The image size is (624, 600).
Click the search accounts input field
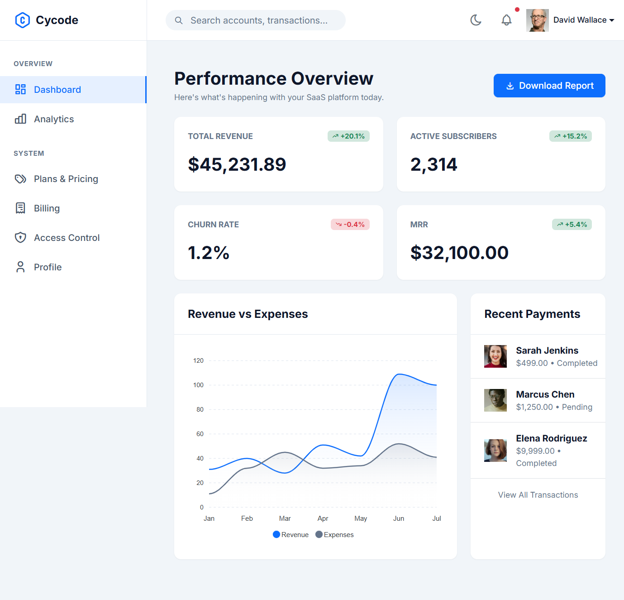pos(256,20)
